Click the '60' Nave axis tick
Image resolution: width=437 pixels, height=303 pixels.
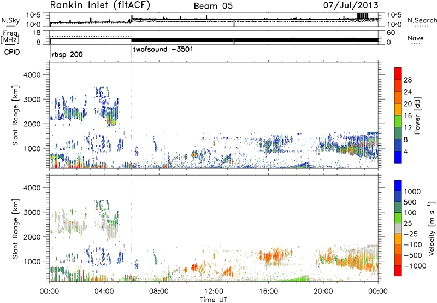[x=391, y=33]
